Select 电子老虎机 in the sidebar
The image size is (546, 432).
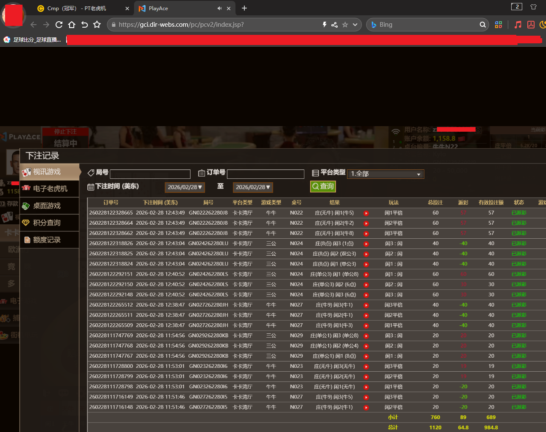tap(50, 189)
